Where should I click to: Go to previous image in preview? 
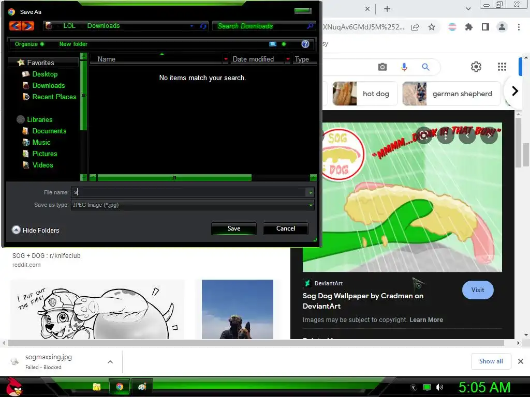[467, 136]
